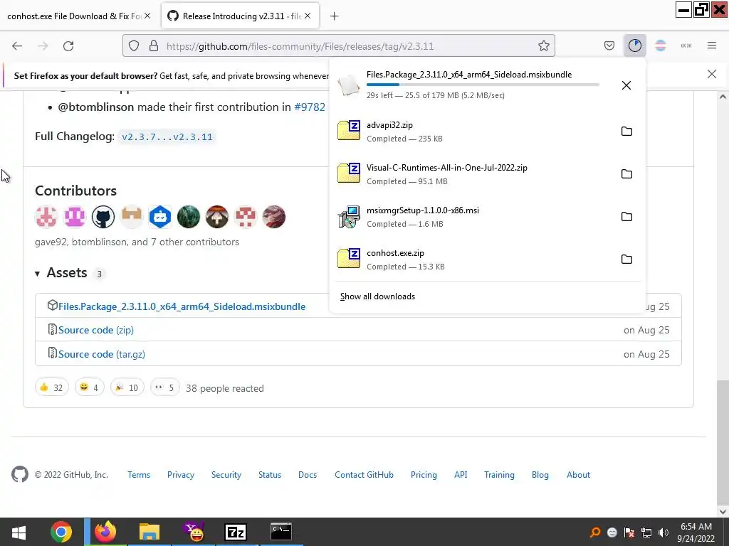Open the Pricing footer link
The width and height of the screenshot is (729, 546).
(424, 475)
